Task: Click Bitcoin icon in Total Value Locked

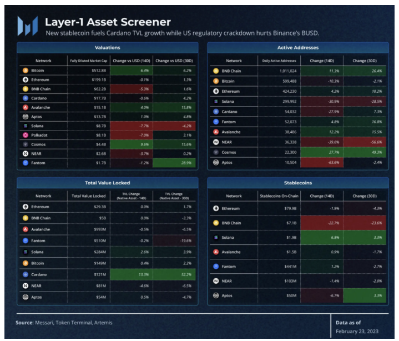Action: pos(26,263)
